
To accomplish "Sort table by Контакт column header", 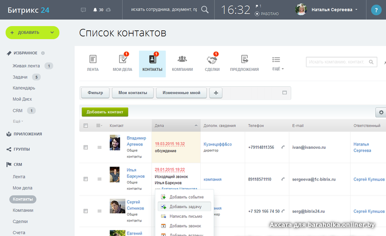I will pos(116,126).
